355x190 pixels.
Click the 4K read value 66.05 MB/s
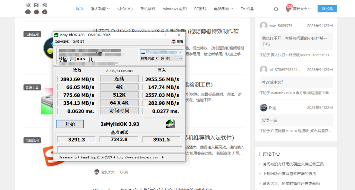click(x=76, y=87)
